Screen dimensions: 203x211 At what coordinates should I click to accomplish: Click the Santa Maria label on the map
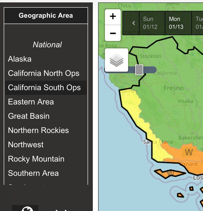point(158,142)
